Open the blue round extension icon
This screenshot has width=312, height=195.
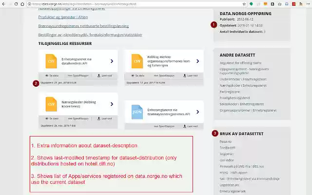pos(287,4)
